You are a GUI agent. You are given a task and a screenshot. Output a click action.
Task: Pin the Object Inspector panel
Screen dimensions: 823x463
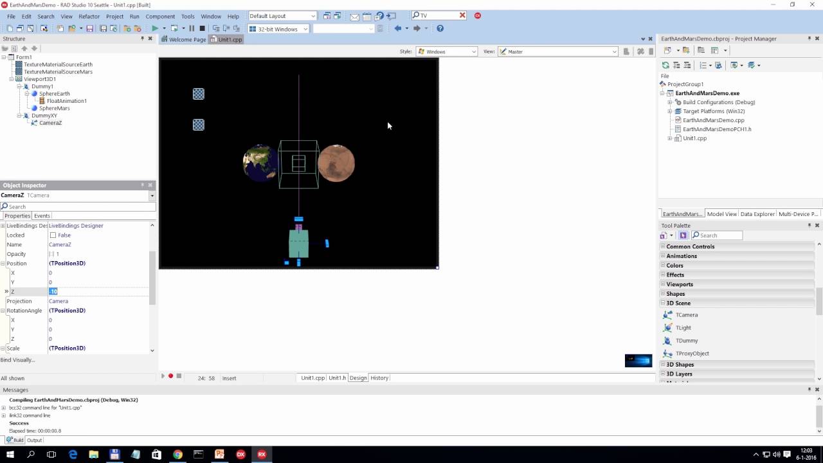(142, 185)
